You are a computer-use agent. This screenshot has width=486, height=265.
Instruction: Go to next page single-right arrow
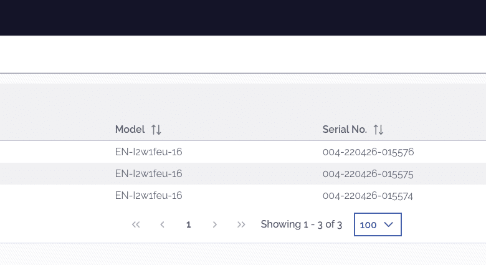click(214, 224)
